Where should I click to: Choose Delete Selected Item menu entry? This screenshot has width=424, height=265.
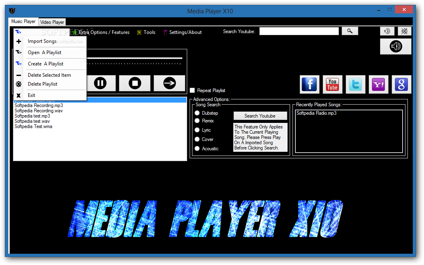50,75
